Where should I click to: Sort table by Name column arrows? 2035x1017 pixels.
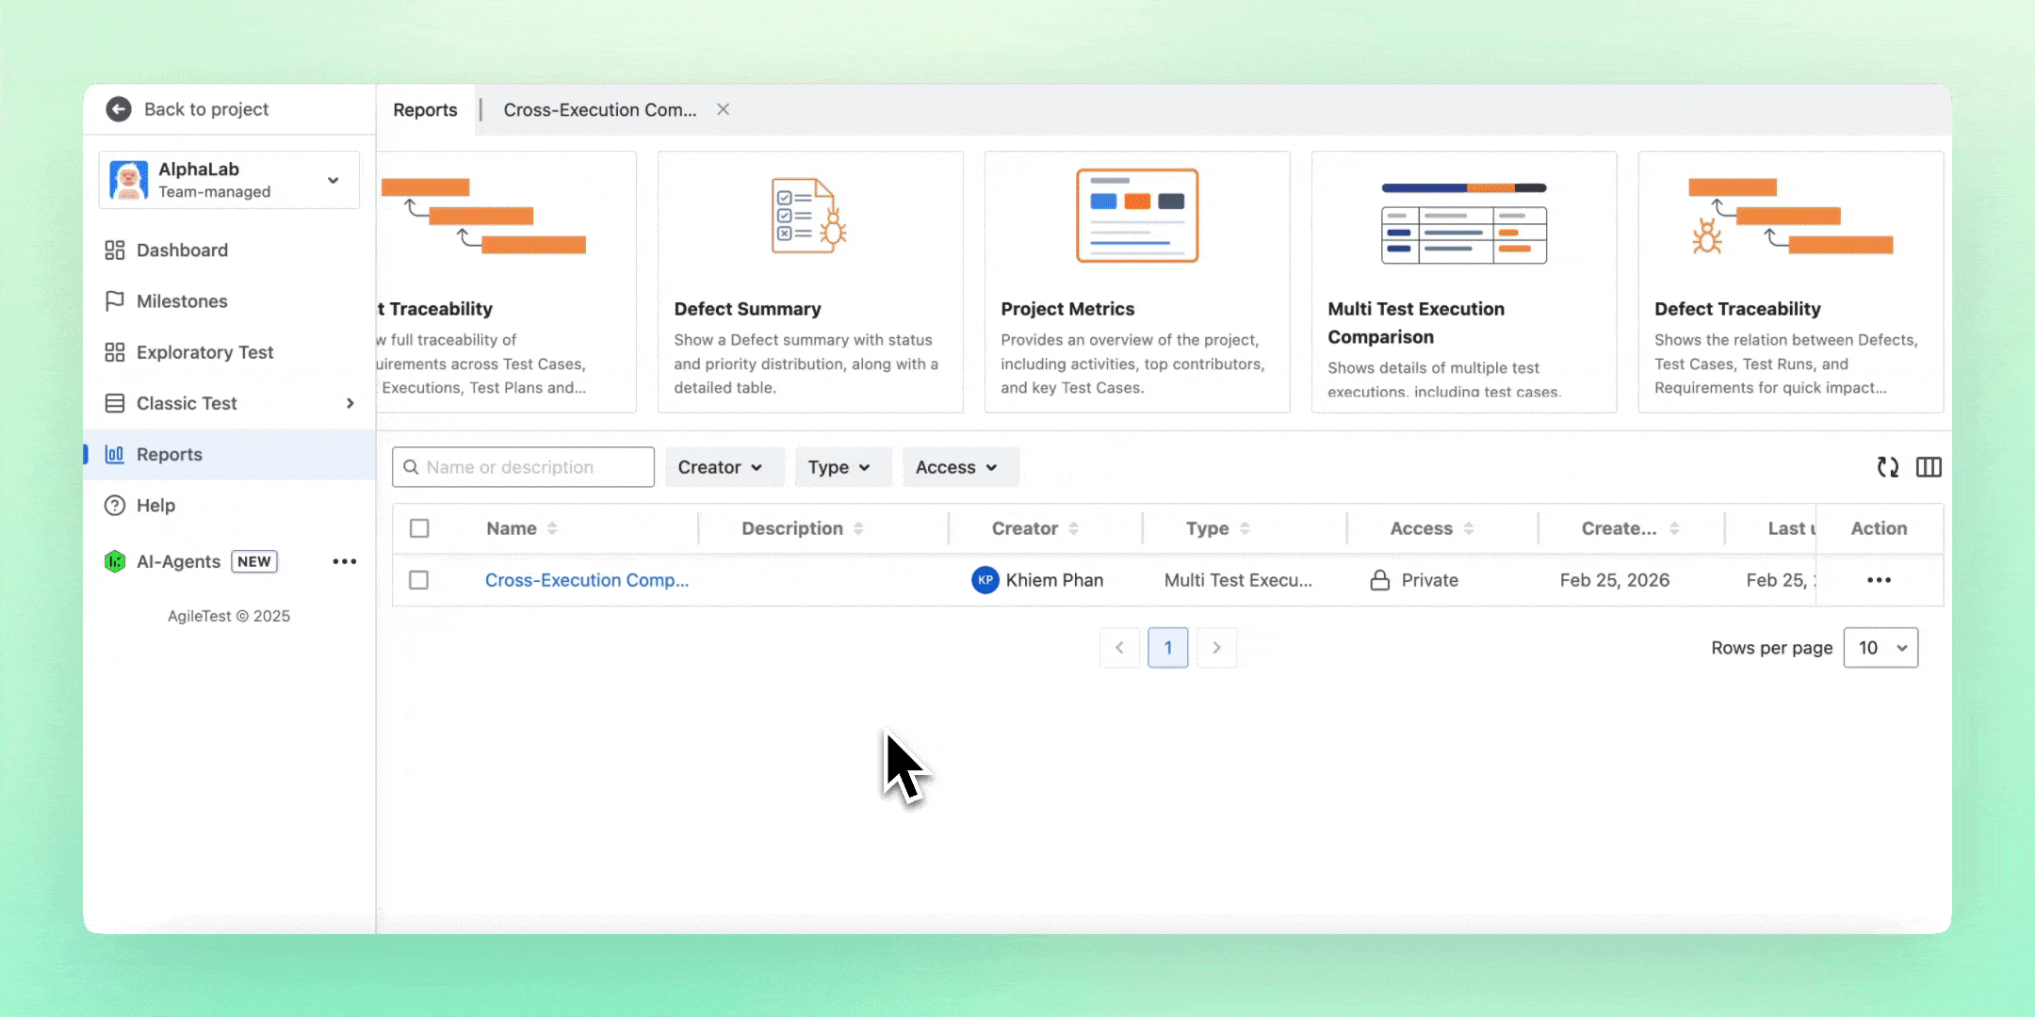[552, 529]
